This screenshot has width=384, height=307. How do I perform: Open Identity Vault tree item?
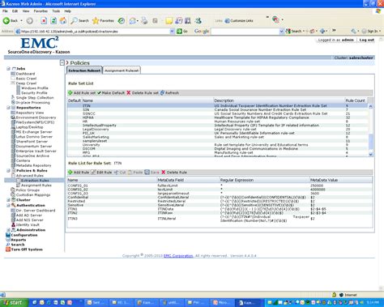pyautogui.click(x=28, y=225)
